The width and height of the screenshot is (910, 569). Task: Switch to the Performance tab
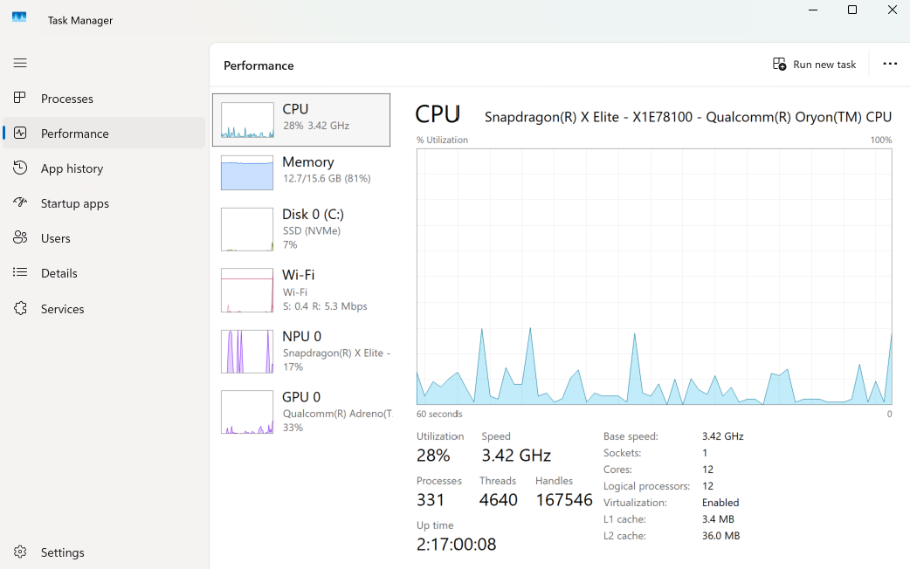point(74,134)
